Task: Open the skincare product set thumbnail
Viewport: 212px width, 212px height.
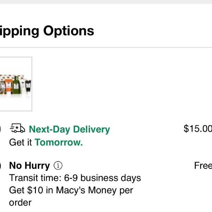Action: click(x=16, y=84)
